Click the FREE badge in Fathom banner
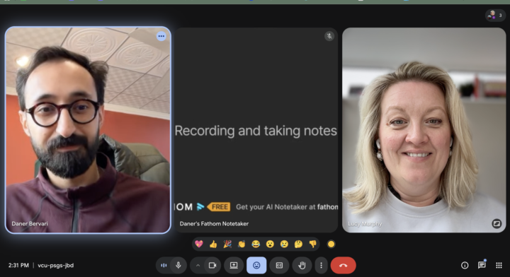Image resolution: width=510 pixels, height=277 pixels. click(x=219, y=207)
